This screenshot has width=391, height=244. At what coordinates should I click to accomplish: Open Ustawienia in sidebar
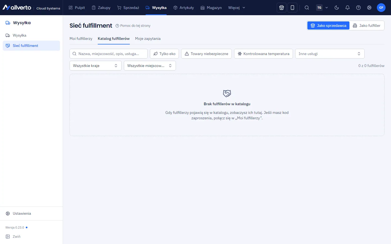click(x=31, y=213)
